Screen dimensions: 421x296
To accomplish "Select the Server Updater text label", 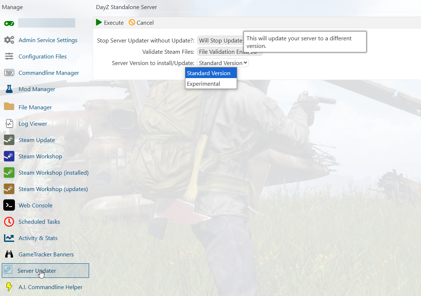I will pos(36,271).
